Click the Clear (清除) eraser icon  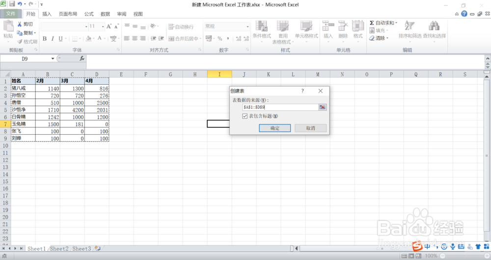tap(372, 38)
